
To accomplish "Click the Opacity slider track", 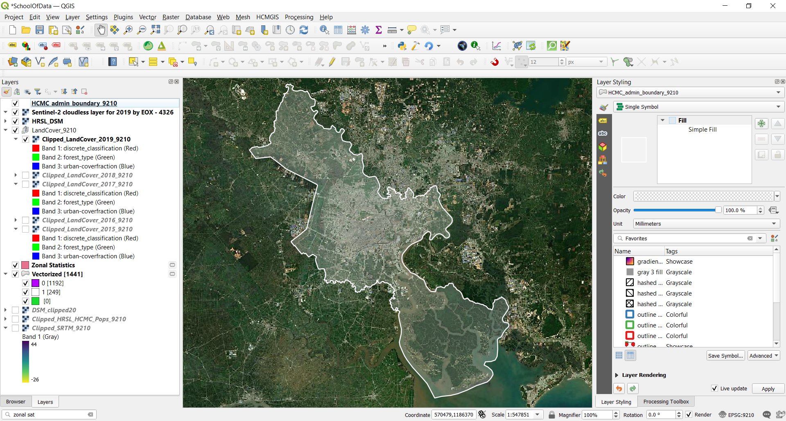I will pos(678,210).
